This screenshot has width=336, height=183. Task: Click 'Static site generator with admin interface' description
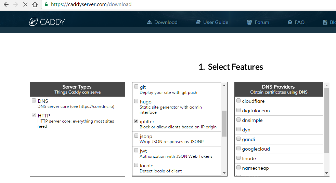coord(171,110)
